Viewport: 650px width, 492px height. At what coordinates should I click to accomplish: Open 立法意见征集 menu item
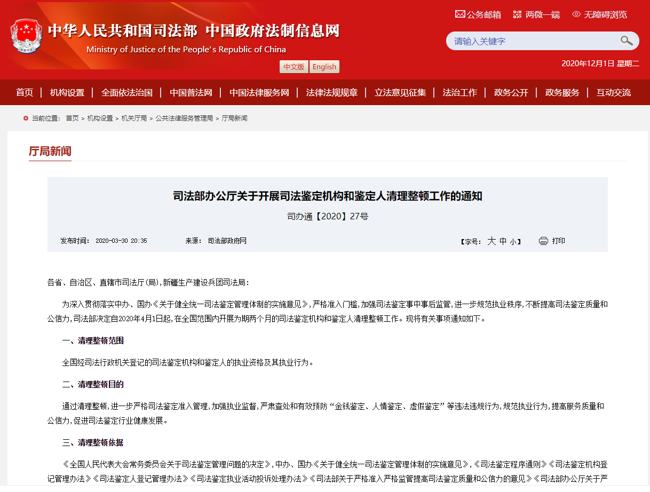coord(400,92)
